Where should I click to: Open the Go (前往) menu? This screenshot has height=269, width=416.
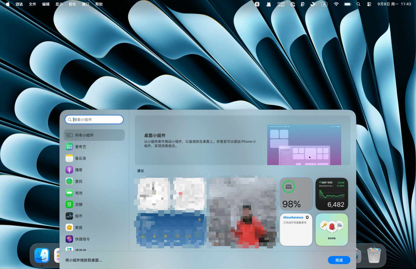point(72,4)
